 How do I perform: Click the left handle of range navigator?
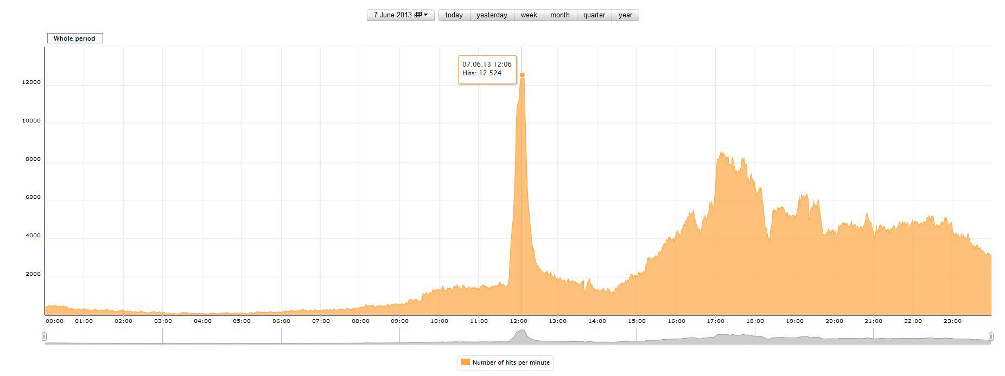pyautogui.click(x=44, y=337)
